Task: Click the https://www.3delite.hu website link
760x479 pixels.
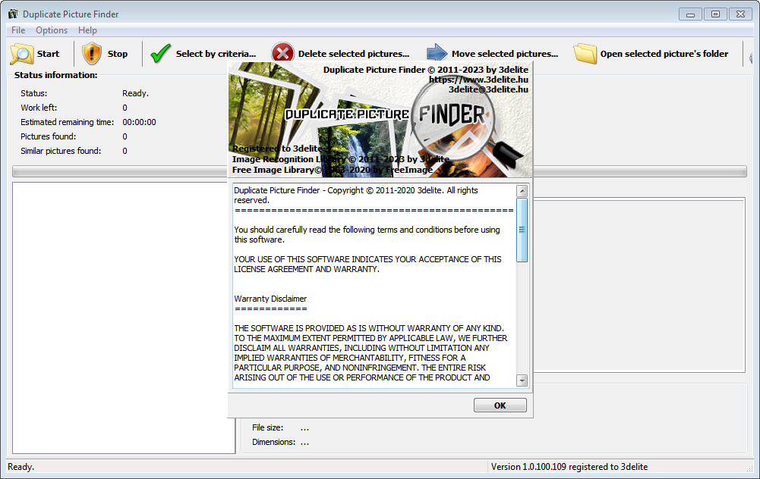Action: (x=478, y=80)
